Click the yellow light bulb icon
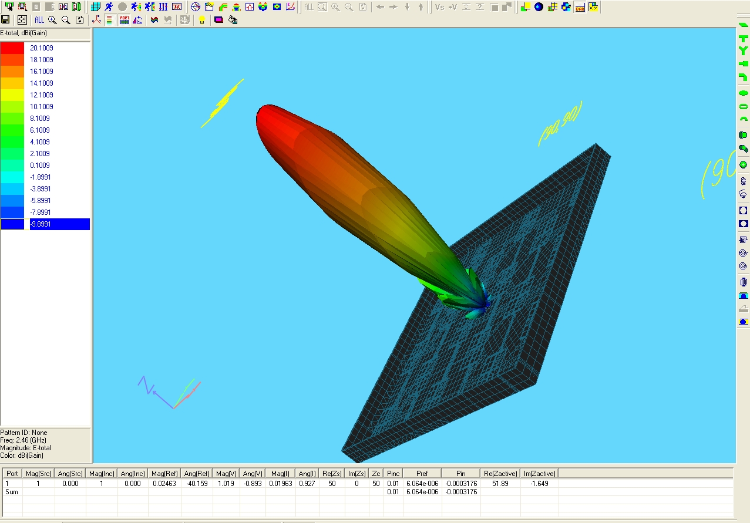 click(201, 19)
